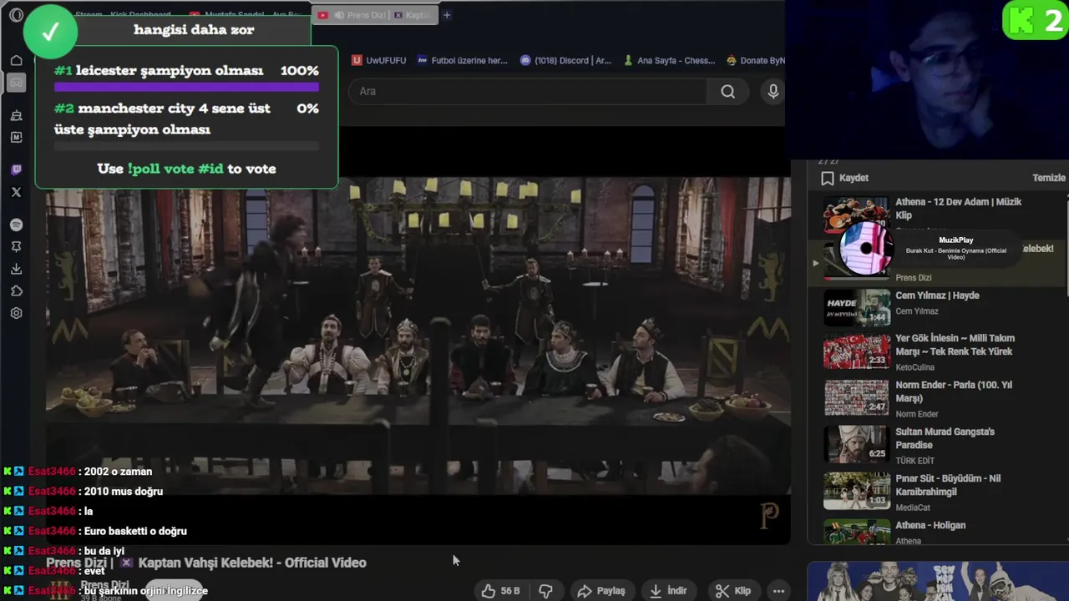Viewport: 1069px width, 601px height.
Task: Click the Pınar Süt 1:03 thumbnail
Action: pyautogui.click(x=857, y=491)
